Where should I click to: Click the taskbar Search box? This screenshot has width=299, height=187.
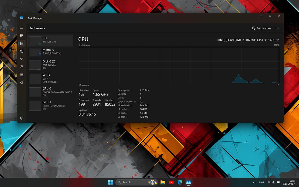tap(137, 183)
